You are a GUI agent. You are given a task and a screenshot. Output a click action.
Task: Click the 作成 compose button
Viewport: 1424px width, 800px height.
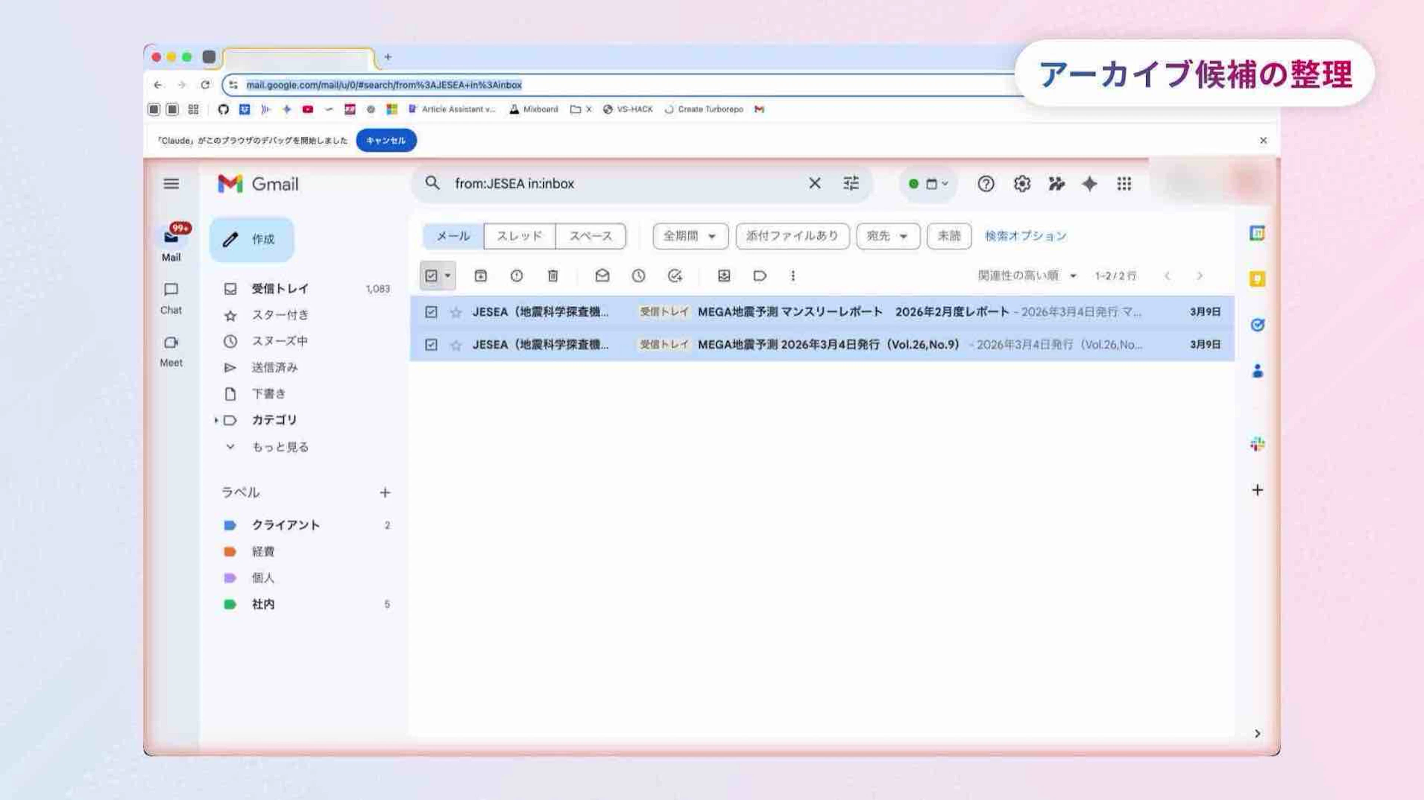tap(252, 239)
